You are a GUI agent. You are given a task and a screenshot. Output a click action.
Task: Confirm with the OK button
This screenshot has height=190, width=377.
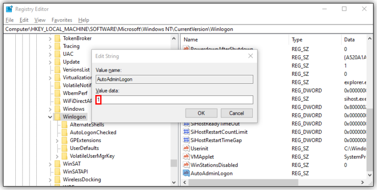(201, 113)
